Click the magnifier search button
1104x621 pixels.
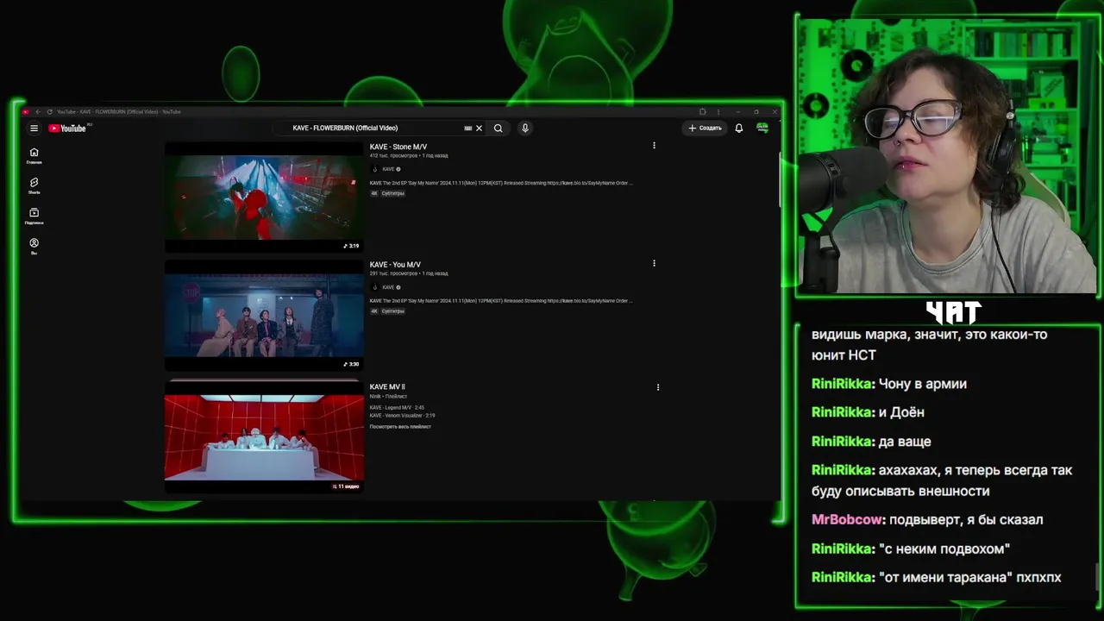click(x=498, y=129)
